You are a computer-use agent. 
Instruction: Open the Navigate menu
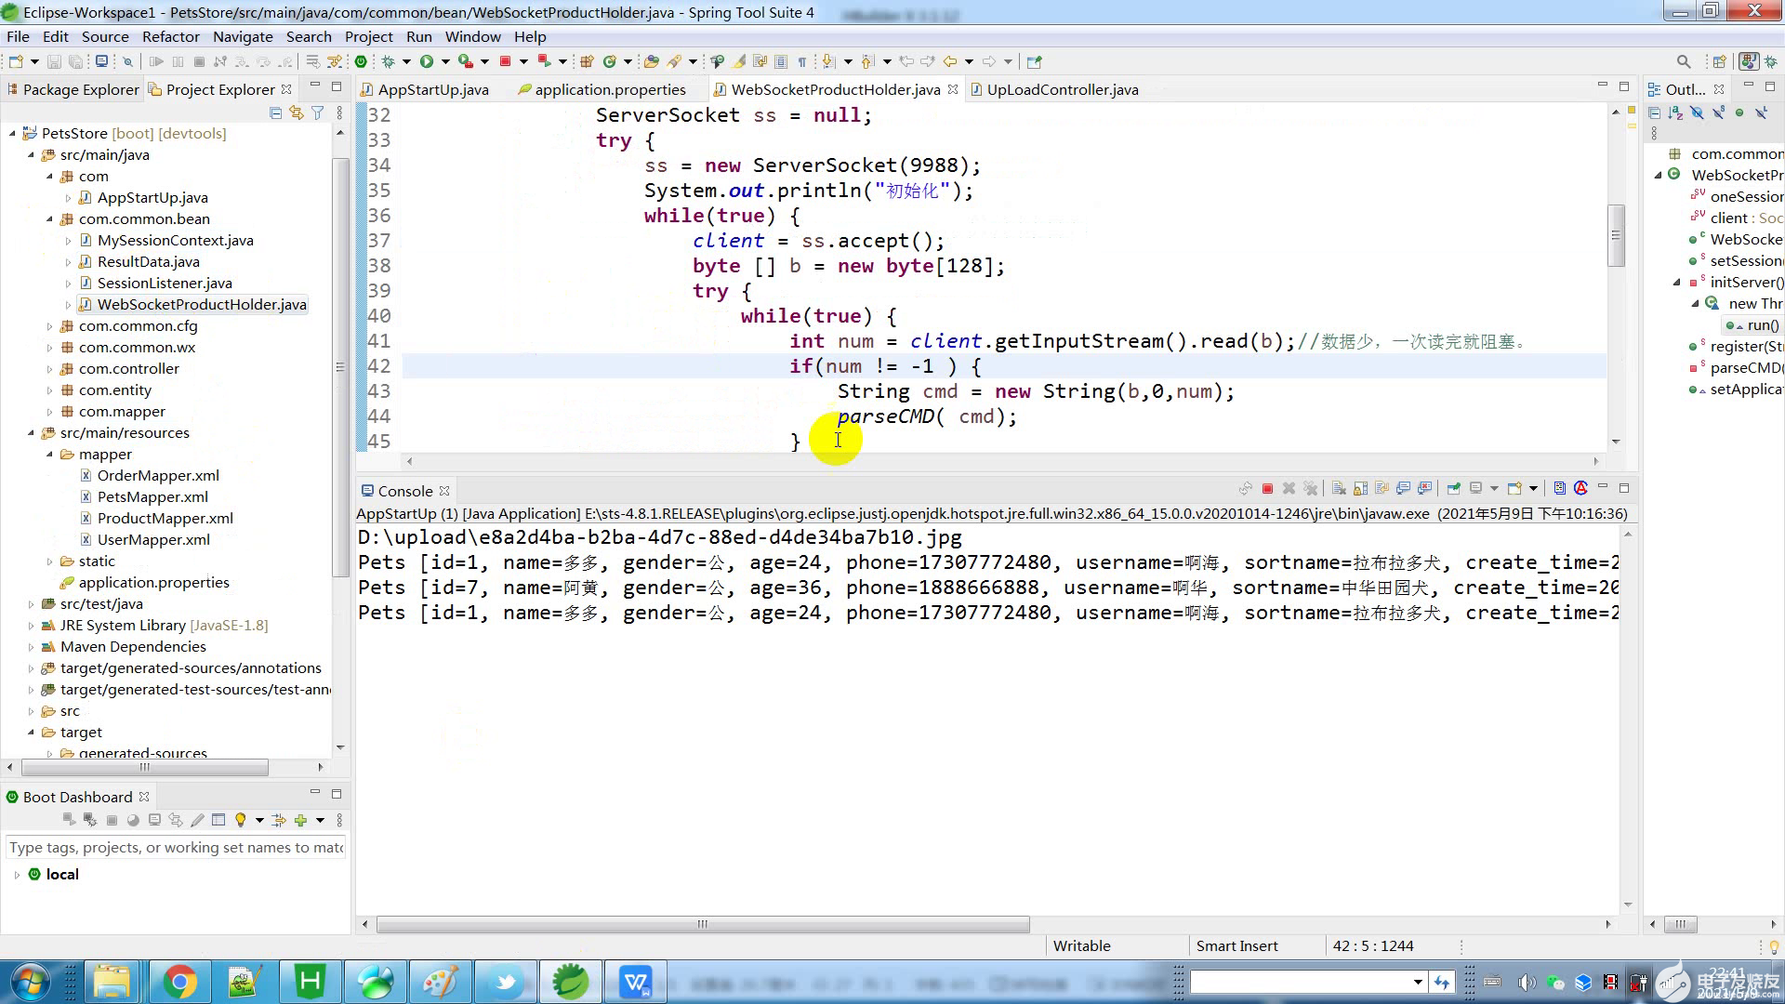tap(242, 35)
